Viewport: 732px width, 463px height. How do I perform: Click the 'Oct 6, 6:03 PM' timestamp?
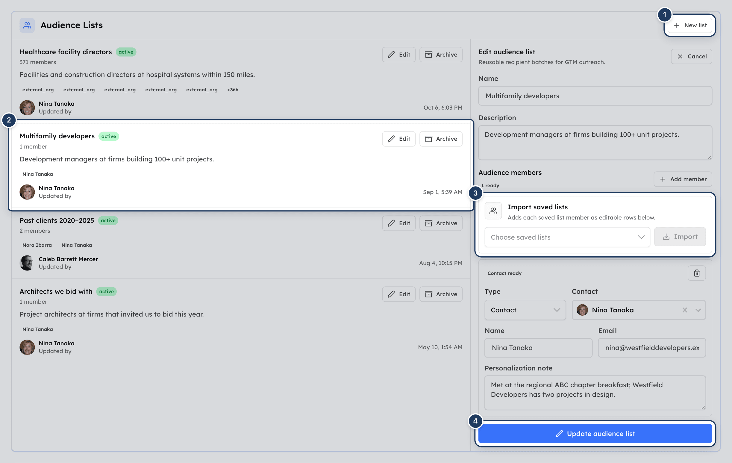click(x=442, y=108)
